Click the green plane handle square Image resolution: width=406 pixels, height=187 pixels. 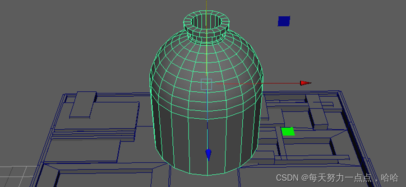(288, 131)
